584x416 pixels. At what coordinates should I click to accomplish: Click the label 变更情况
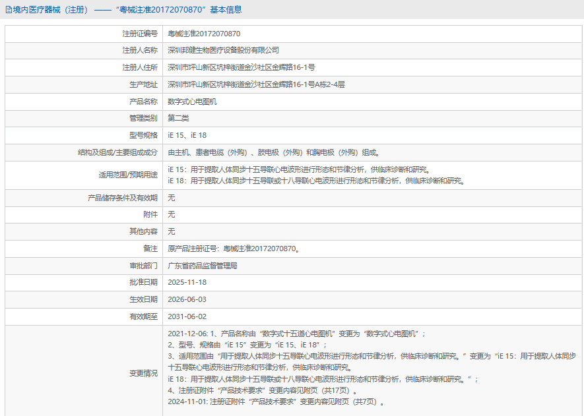tap(143, 373)
